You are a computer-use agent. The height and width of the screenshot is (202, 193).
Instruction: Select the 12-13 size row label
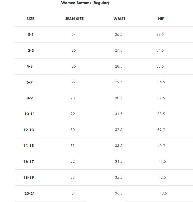pos(29,130)
